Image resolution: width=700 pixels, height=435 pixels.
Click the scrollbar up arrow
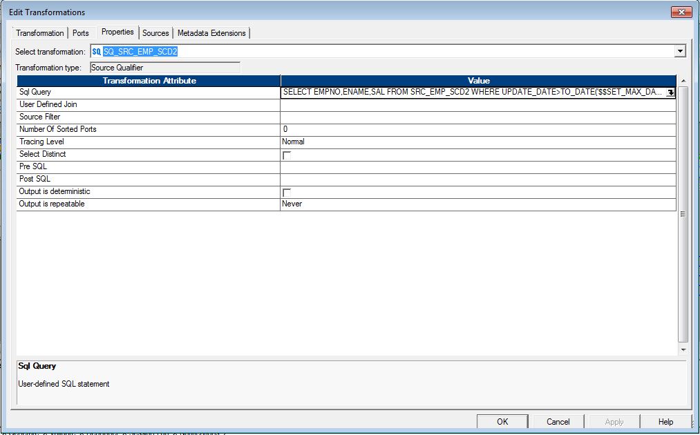tap(681, 79)
